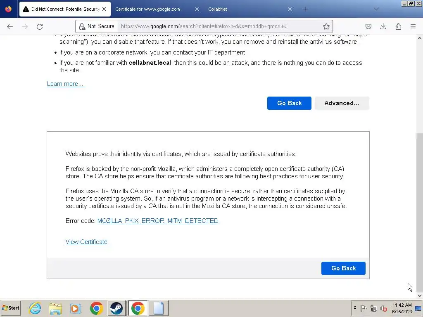
Task: Open the network tray icon
Action: coord(373,308)
